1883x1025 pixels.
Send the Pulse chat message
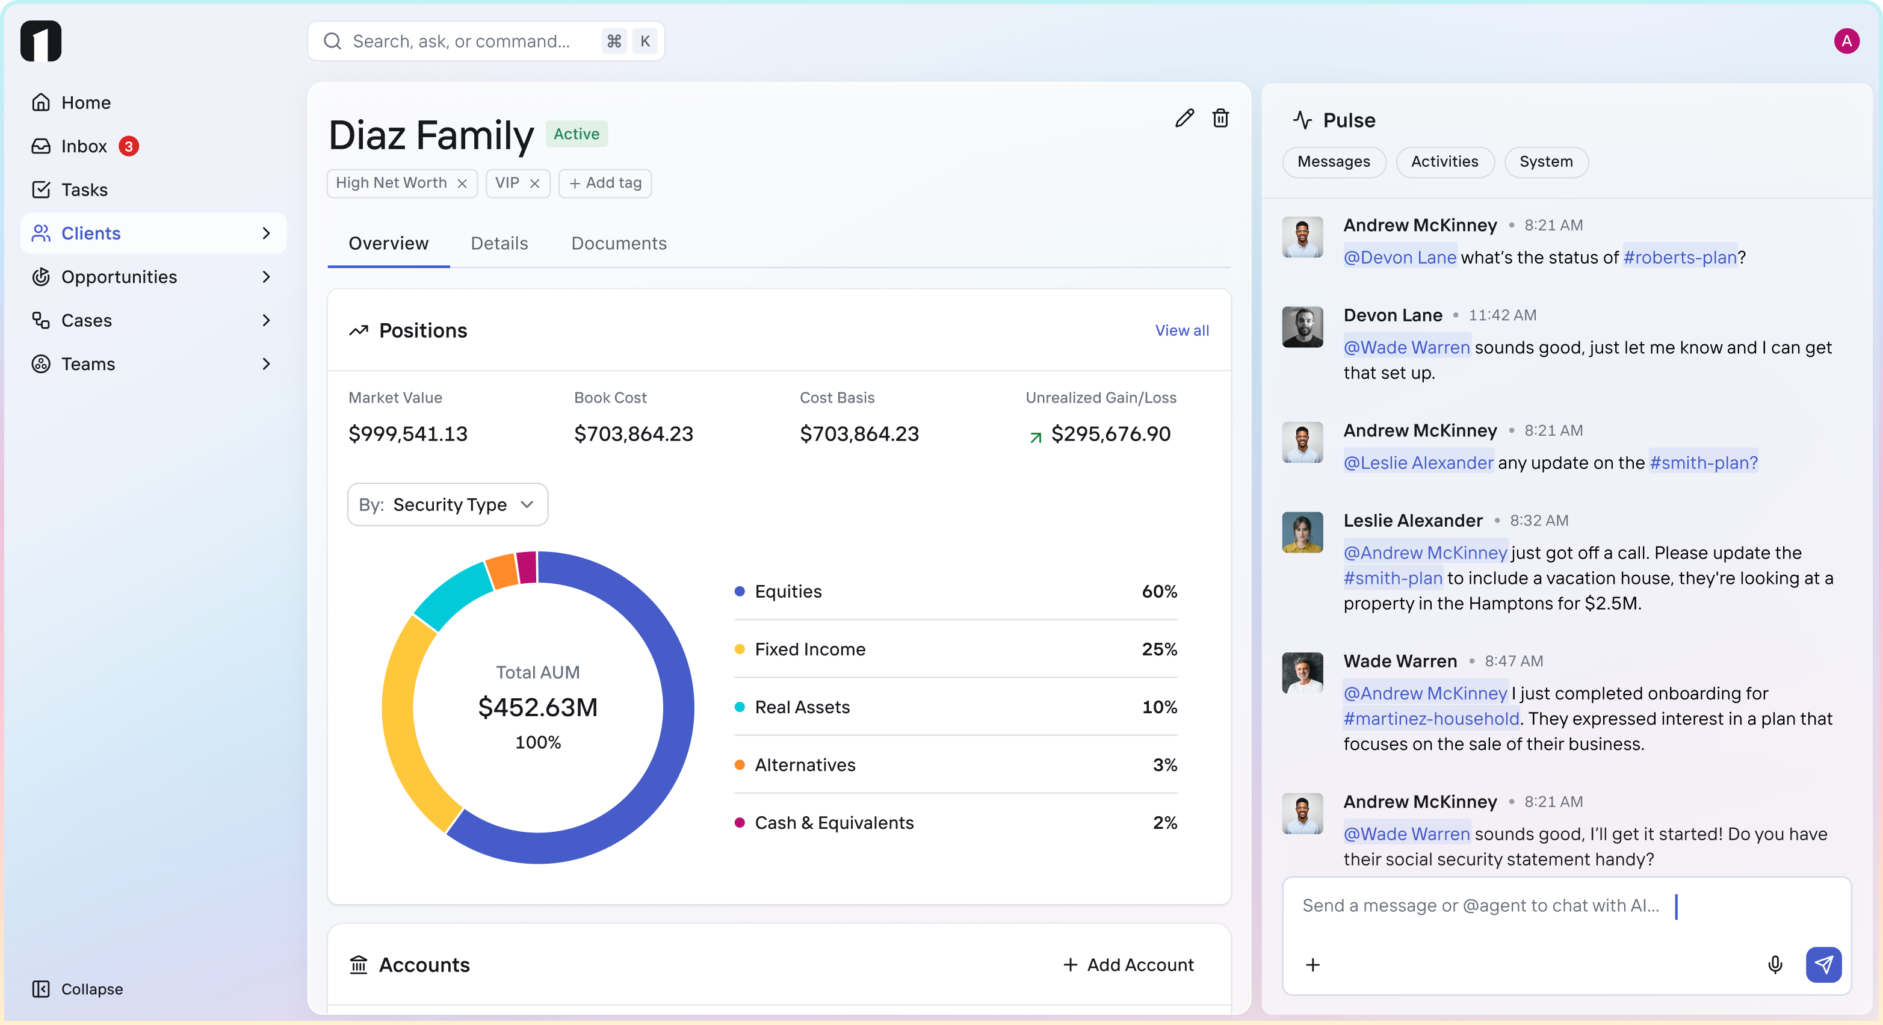pos(1823,964)
